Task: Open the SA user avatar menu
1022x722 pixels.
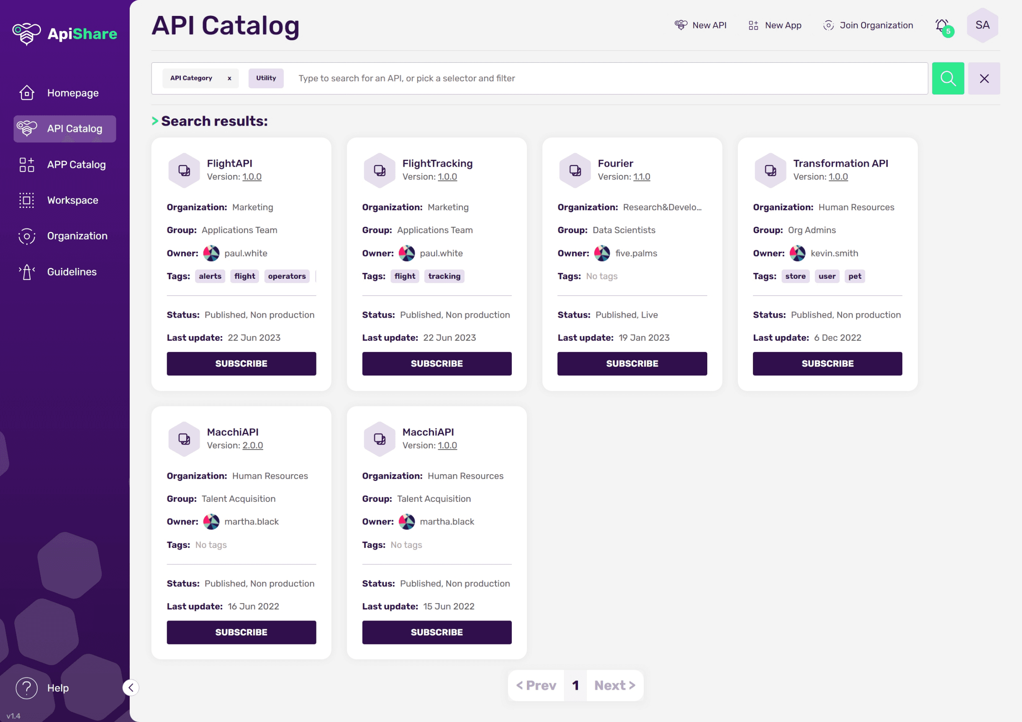Action: tap(982, 26)
